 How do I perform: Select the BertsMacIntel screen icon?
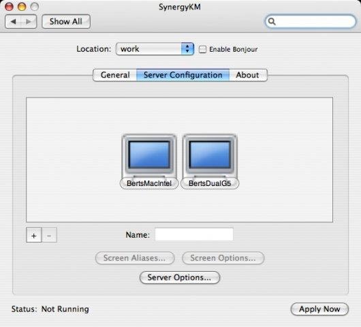pos(149,156)
